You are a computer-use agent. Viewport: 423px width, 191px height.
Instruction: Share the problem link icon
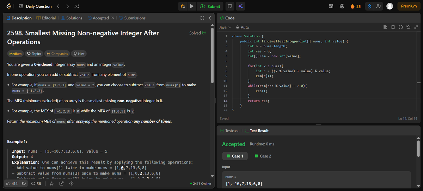(x=61, y=184)
